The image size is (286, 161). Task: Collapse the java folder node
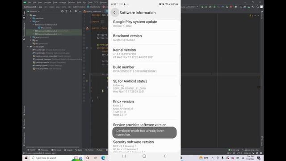point(31,21)
